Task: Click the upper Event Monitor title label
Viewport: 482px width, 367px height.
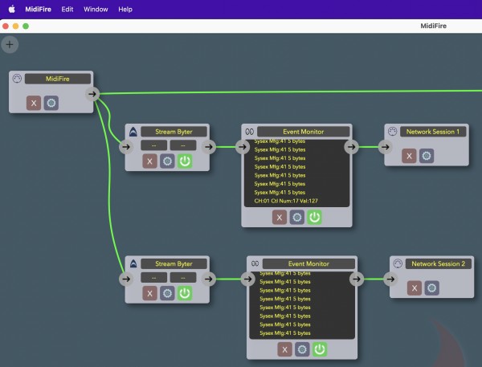Action: pos(304,132)
